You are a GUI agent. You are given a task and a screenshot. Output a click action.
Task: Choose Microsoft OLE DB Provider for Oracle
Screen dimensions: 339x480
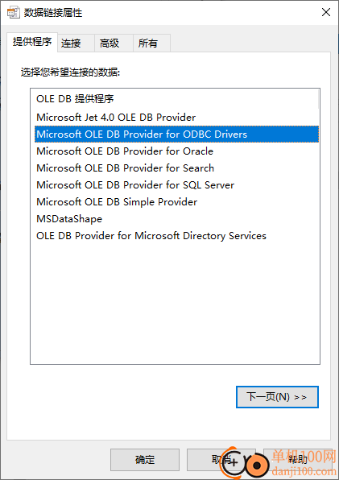[176, 151]
